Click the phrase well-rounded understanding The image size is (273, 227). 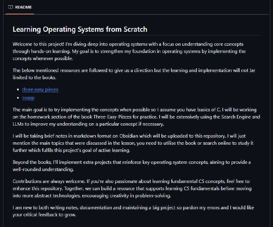[x=43, y=169]
